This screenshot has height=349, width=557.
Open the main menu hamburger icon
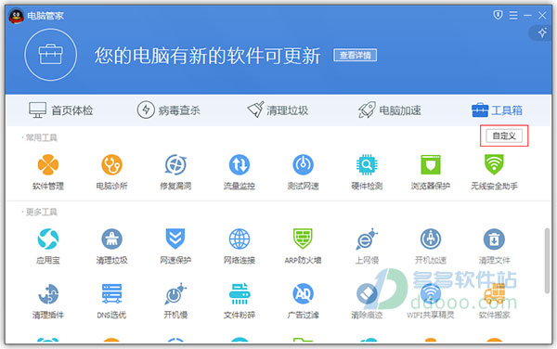pos(513,15)
